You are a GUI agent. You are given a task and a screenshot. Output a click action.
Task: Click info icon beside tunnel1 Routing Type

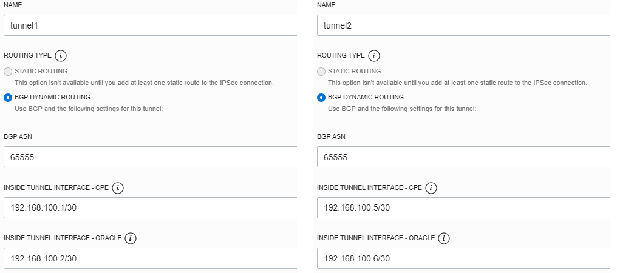click(x=61, y=56)
